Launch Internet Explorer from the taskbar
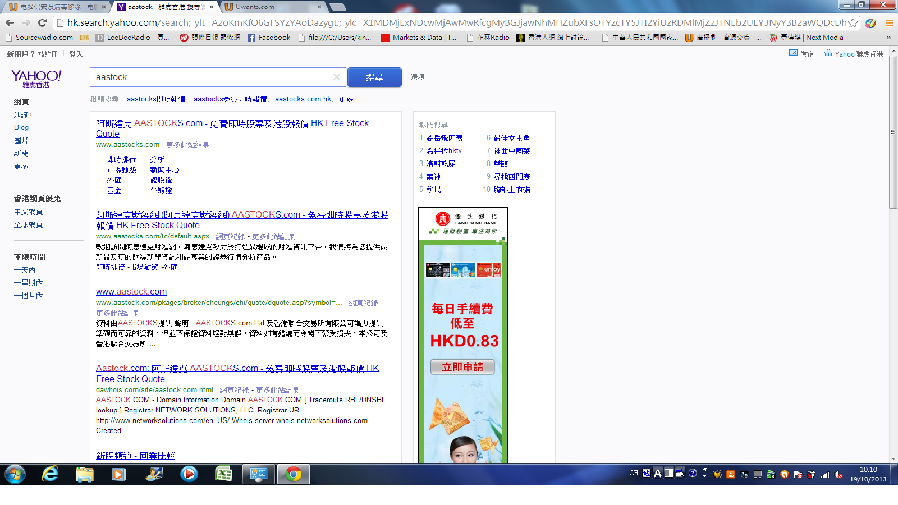 50,474
